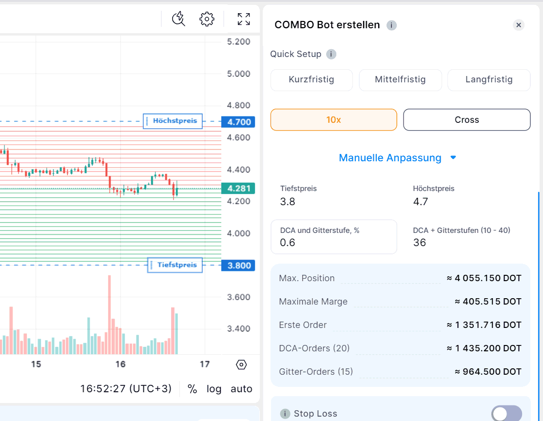Enable the Stop Loss toggle
Screen dimensions: 543x421
pos(506,414)
